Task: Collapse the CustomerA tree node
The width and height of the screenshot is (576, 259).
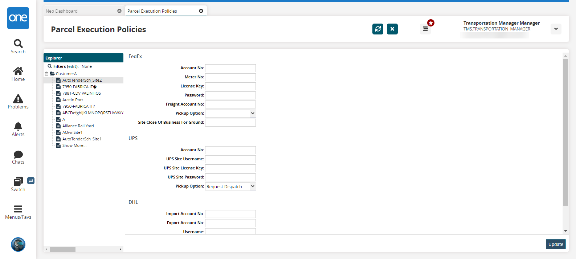Action: (x=47, y=74)
